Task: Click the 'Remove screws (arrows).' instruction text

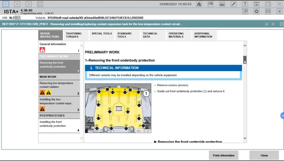Action: tap(173, 85)
